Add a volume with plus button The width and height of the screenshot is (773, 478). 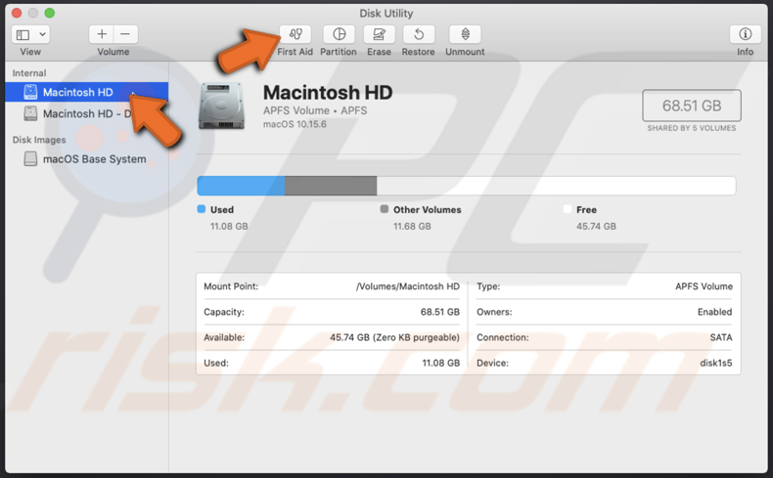102,34
